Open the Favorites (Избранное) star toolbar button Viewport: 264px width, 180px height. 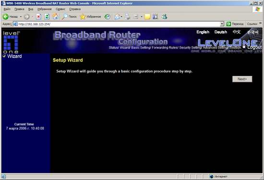[x=90, y=16]
